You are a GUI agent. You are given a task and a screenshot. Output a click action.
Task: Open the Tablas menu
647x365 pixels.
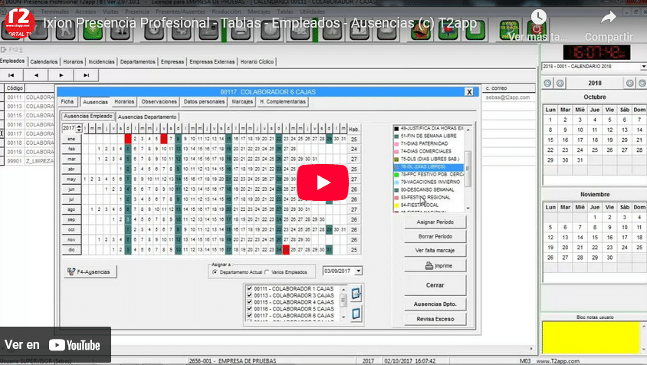[x=284, y=12]
